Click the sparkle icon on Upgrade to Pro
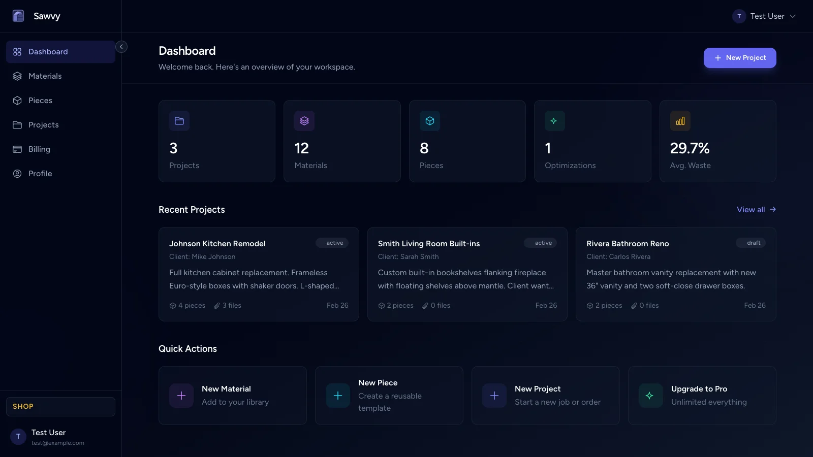Viewport: 813px width, 457px height. tap(651, 396)
